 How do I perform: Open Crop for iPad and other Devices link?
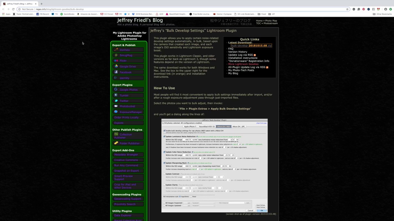(x=125, y=186)
